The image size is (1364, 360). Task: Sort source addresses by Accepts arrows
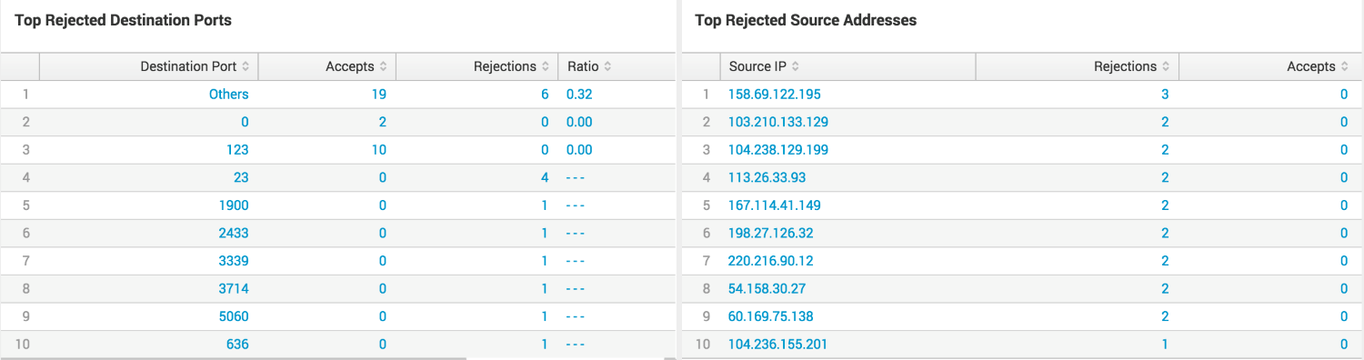coord(1344,66)
